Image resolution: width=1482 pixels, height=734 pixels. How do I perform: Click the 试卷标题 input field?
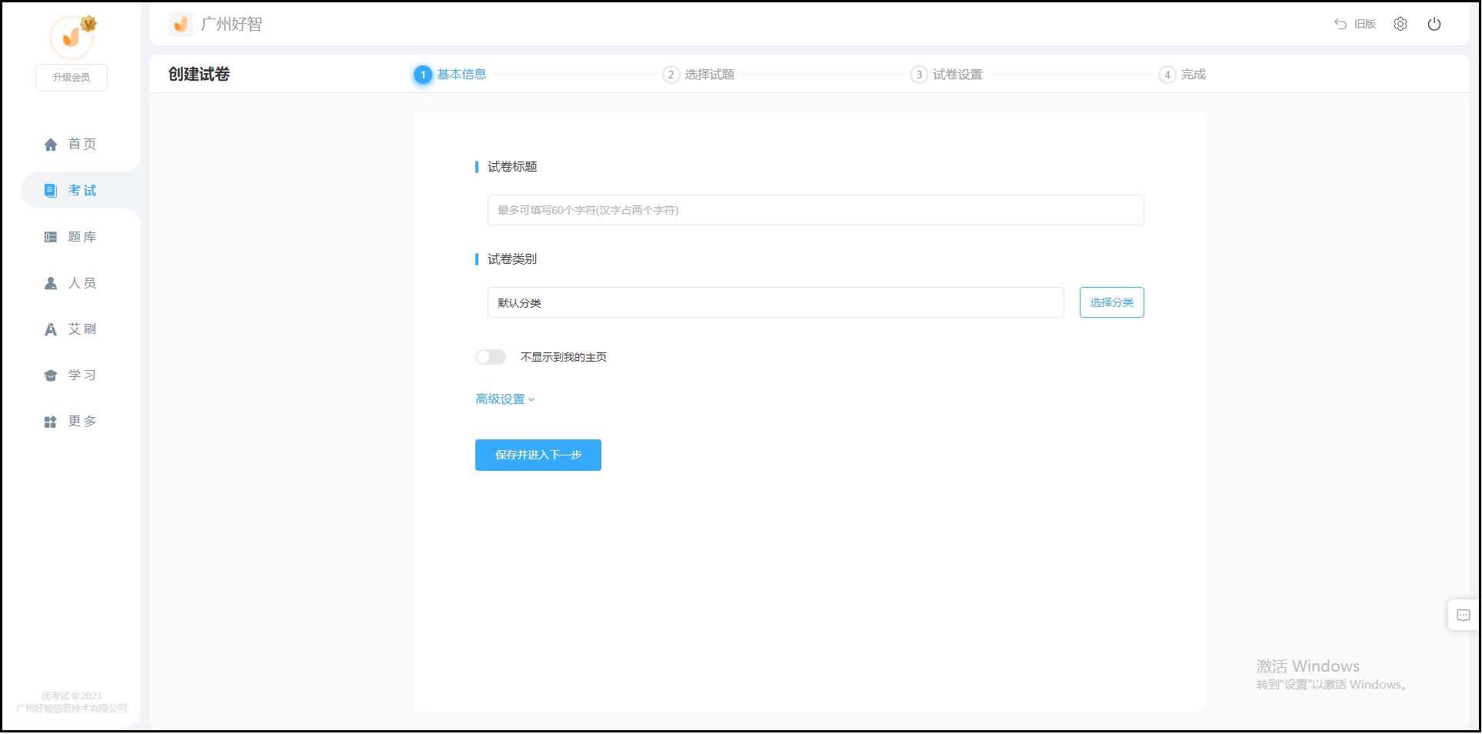(x=814, y=209)
